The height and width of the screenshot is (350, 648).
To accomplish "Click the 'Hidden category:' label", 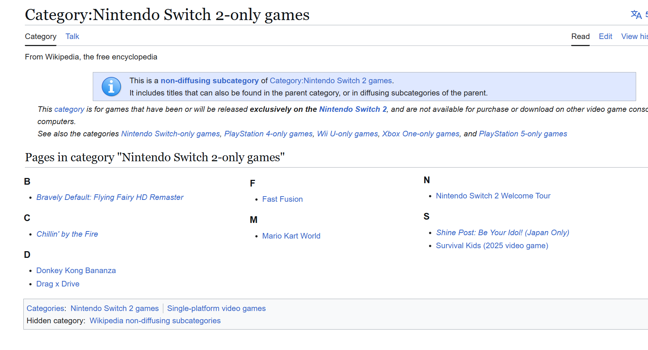I will click(x=56, y=321).
